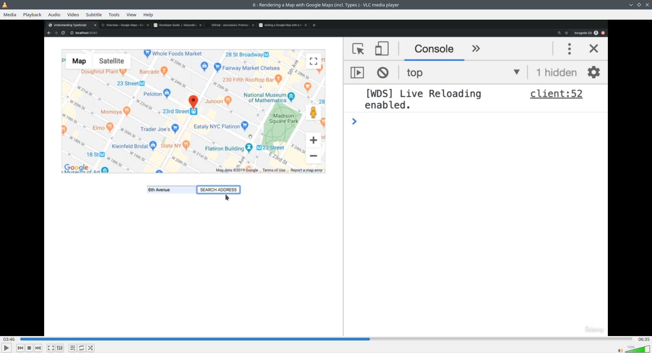Mute audio via the speaker icon
The height and width of the screenshot is (353, 652).
(x=620, y=350)
